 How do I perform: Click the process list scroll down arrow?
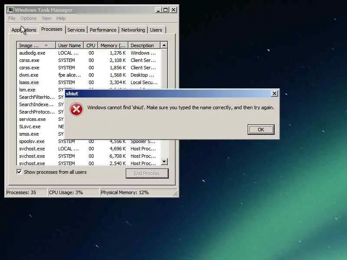[x=164, y=162]
